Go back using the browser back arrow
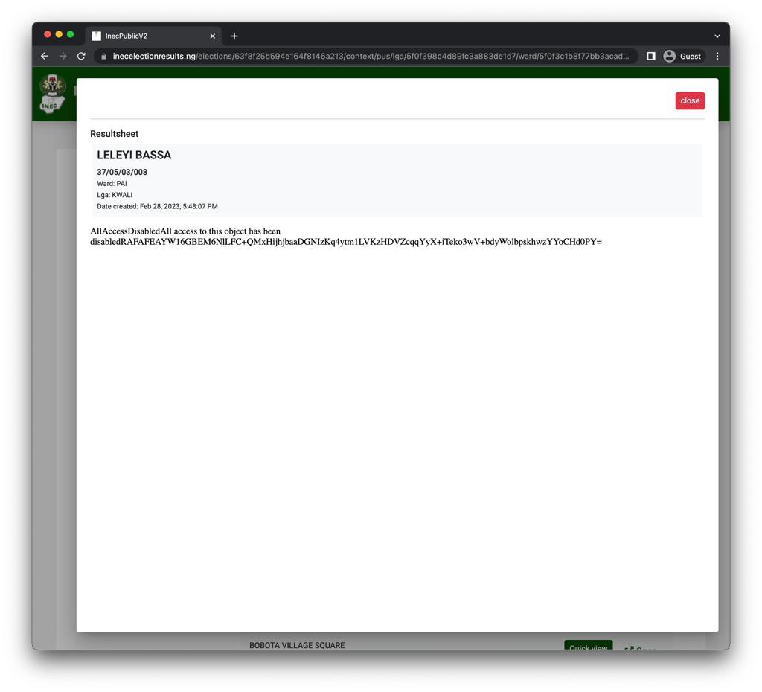The height and width of the screenshot is (692, 762). (x=45, y=56)
